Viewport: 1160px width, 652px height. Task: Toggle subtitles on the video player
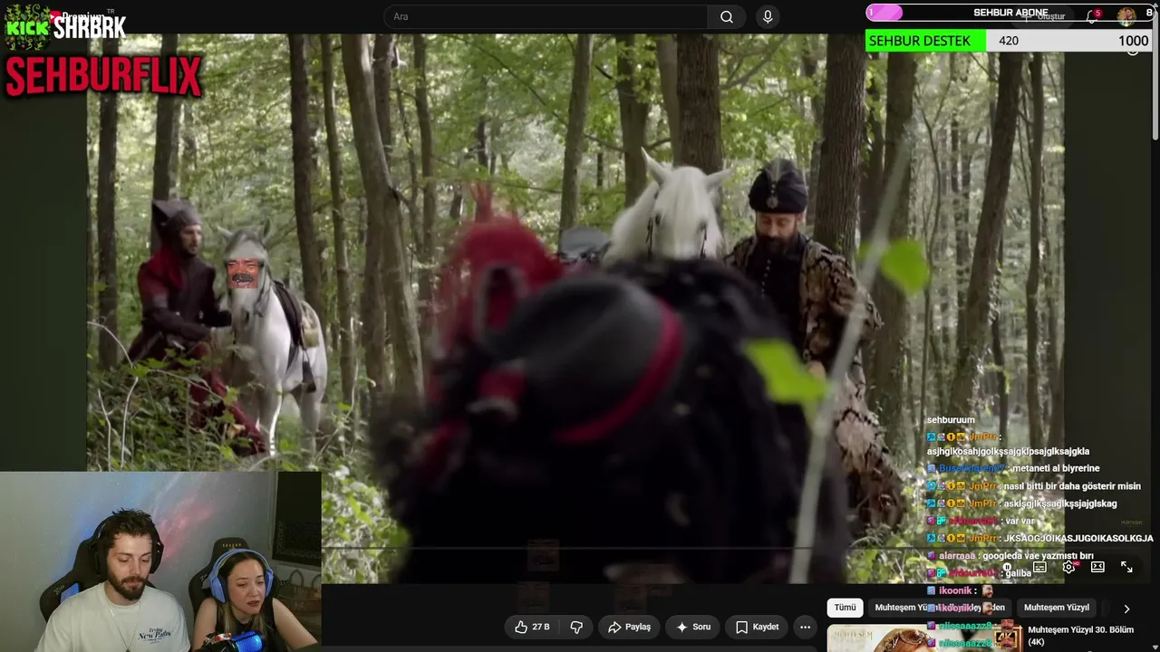[1039, 567]
